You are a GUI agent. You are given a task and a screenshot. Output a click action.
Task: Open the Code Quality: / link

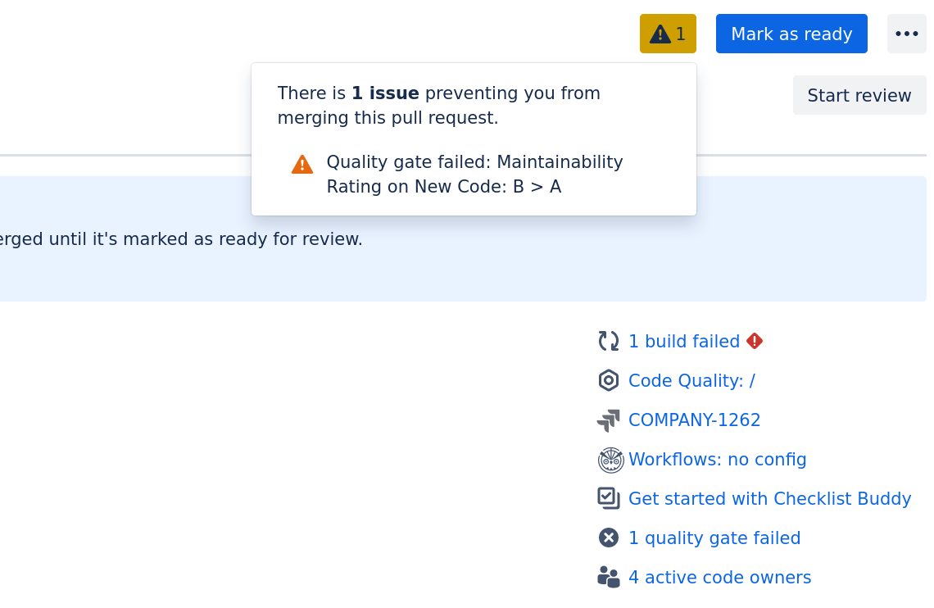pos(691,381)
